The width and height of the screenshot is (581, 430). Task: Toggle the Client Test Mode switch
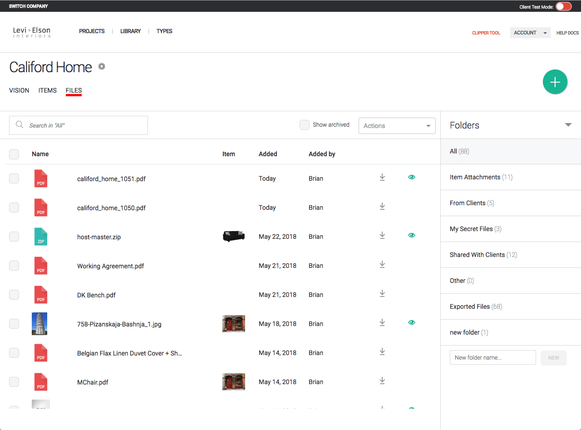tap(563, 6)
